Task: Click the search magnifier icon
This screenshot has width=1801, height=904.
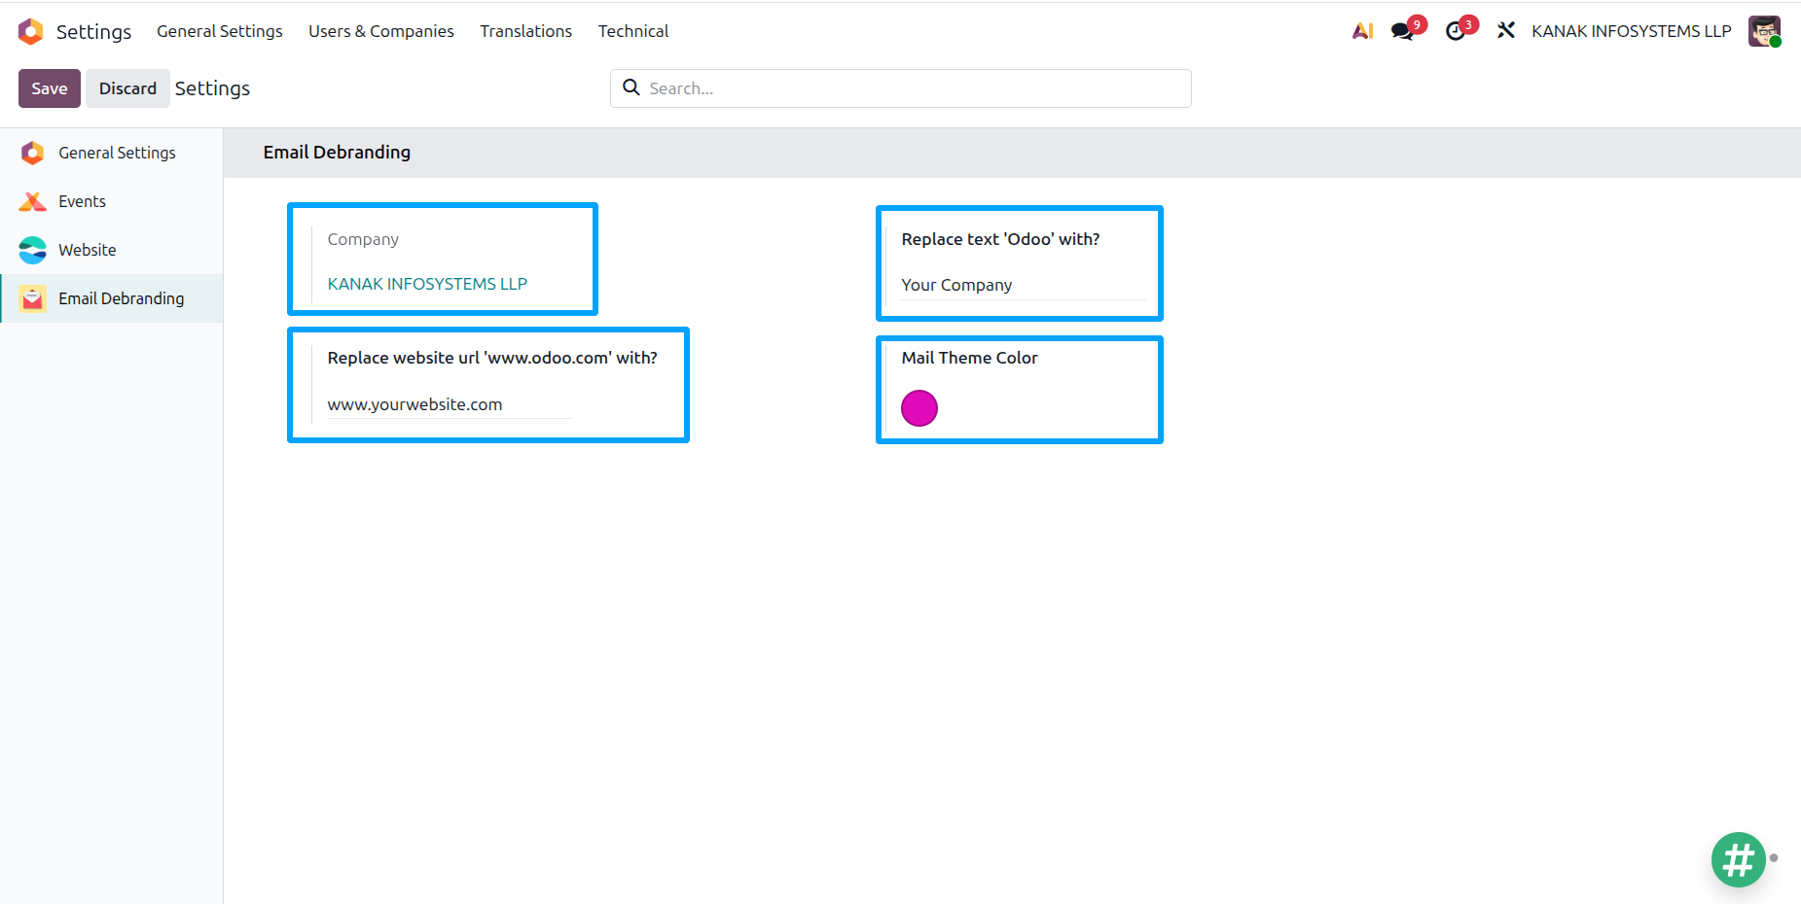Action: [631, 87]
